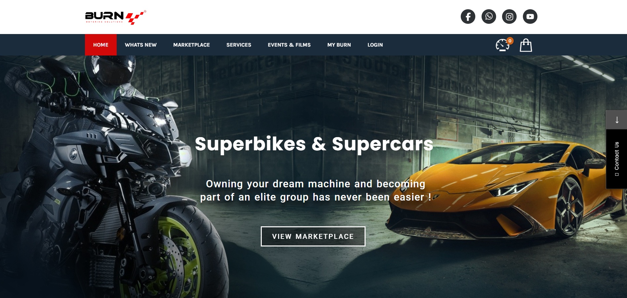
Task: Open the YouTube social icon
Action: [x=530, y=17]
